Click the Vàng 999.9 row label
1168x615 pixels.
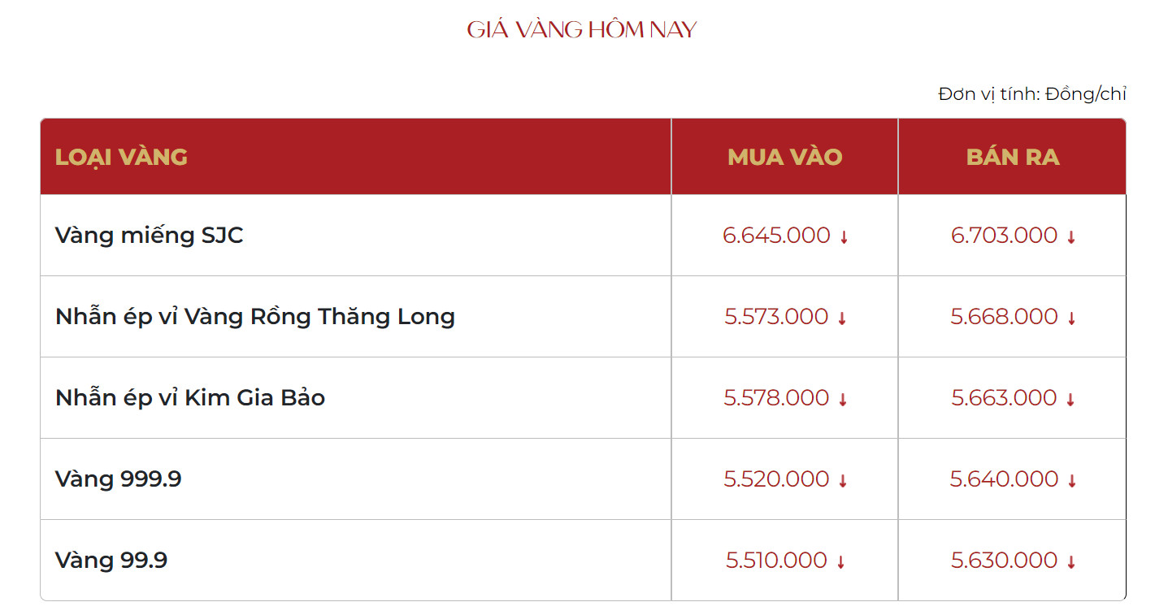[x=119, y=479]
